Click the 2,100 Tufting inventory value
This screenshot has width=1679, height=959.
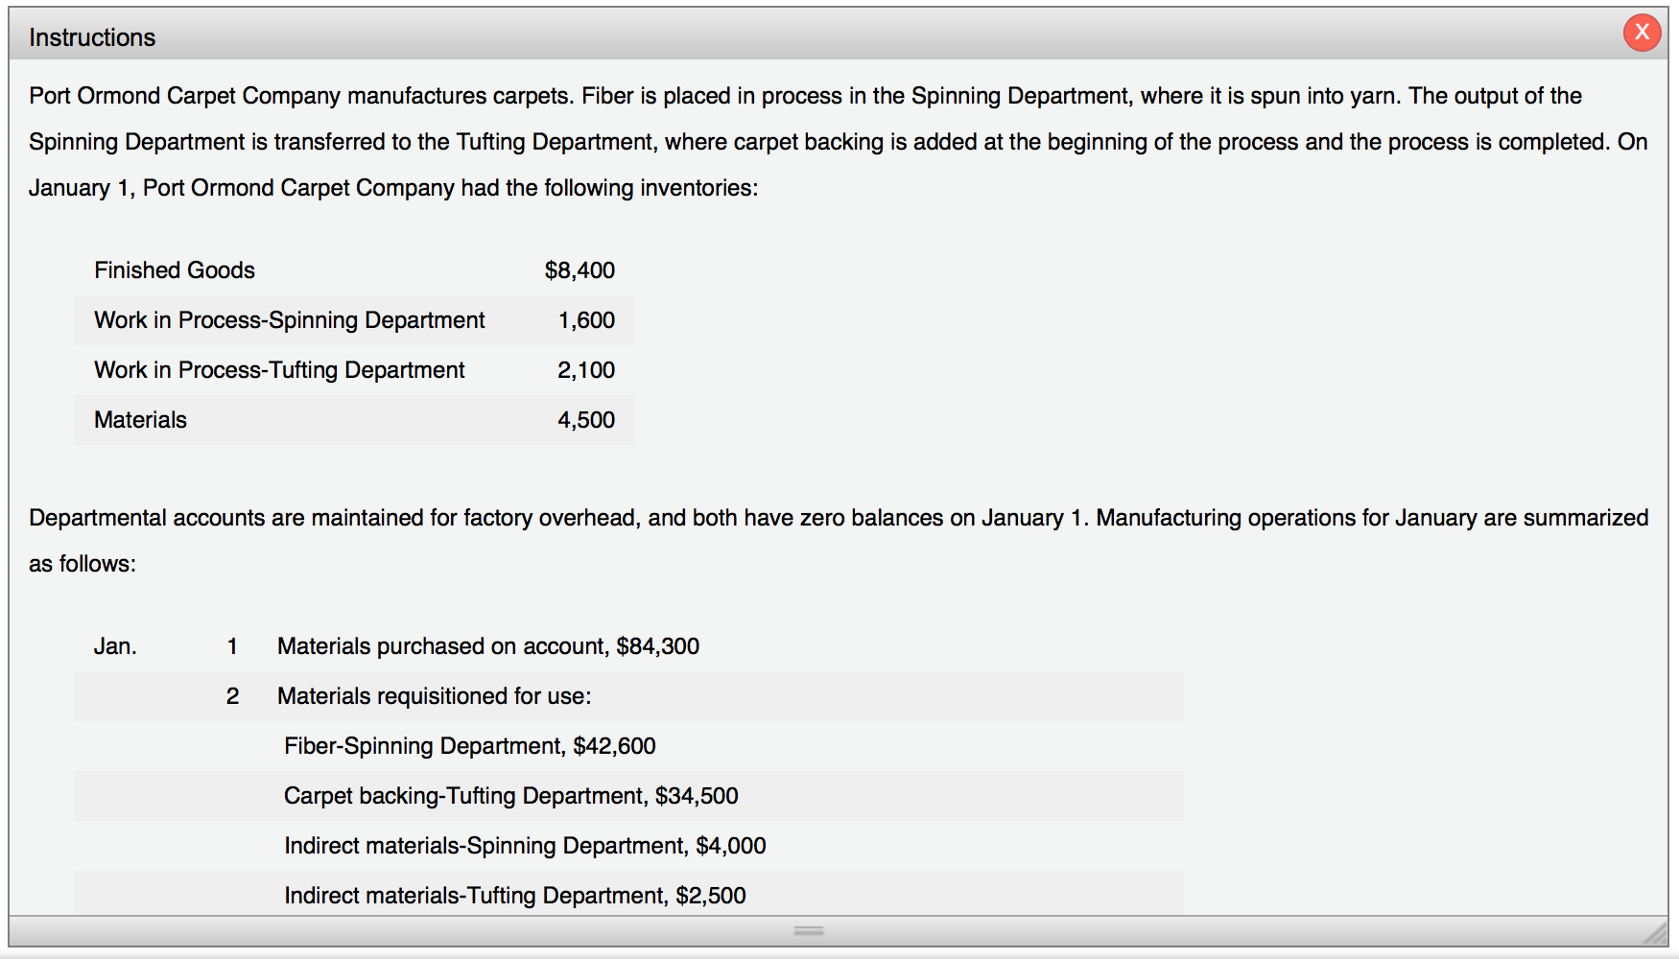586,370
